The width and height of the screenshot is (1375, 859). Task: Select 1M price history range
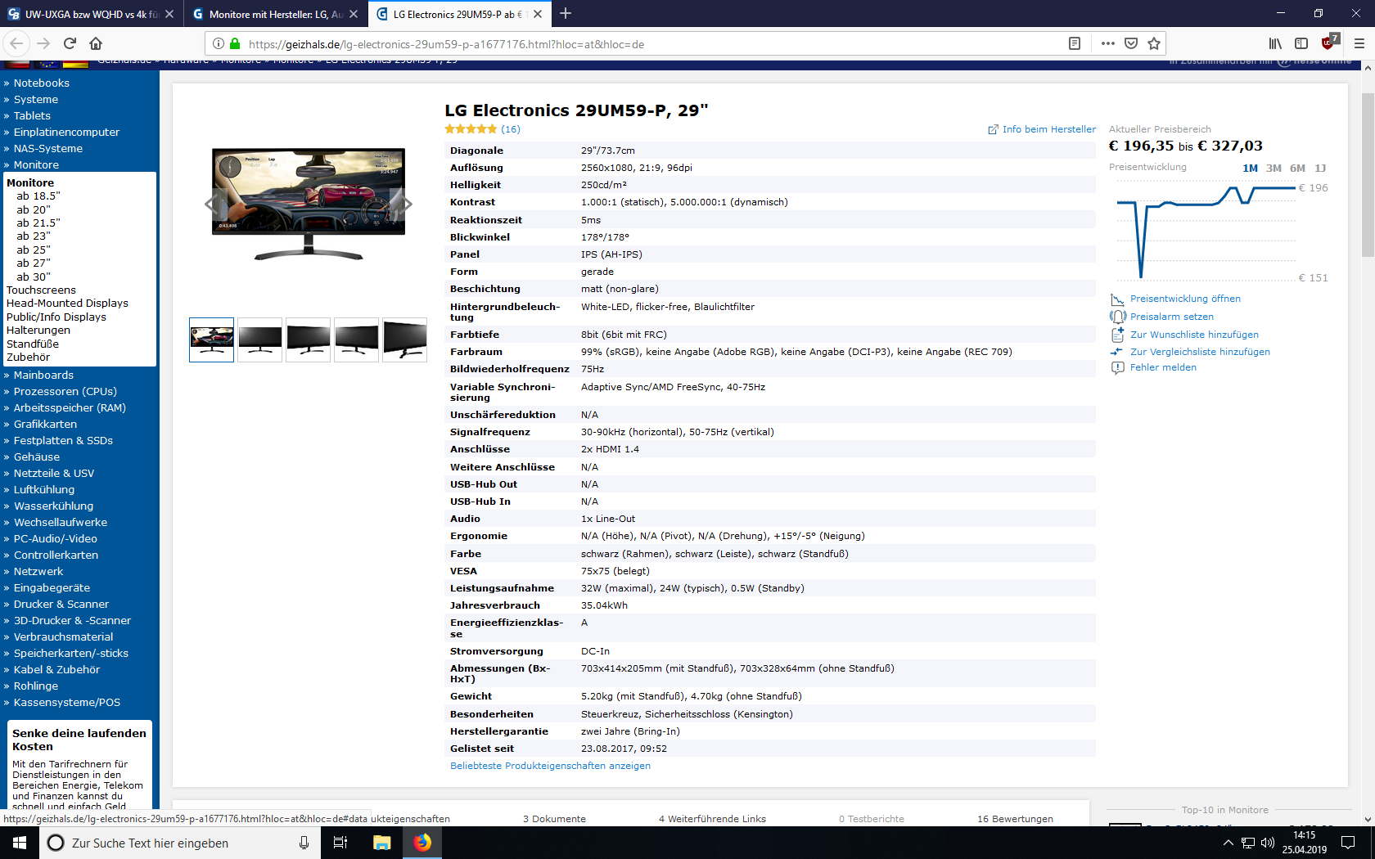pyautogui.click(x=1250, y=168)
